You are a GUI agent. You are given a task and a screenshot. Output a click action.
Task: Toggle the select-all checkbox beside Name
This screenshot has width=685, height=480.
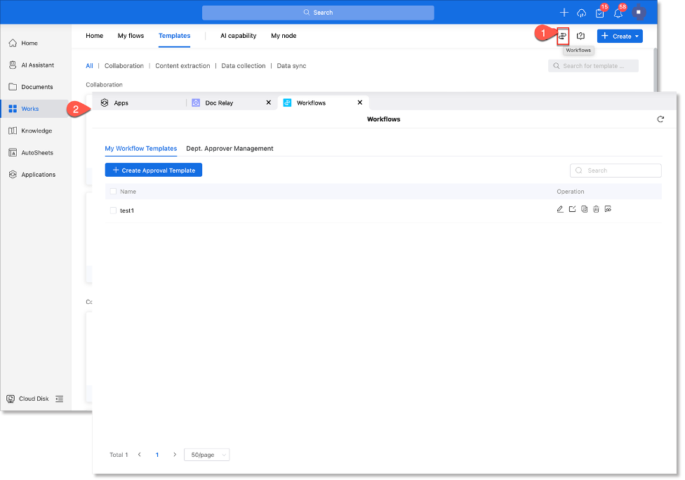click(x=113, y=192)
